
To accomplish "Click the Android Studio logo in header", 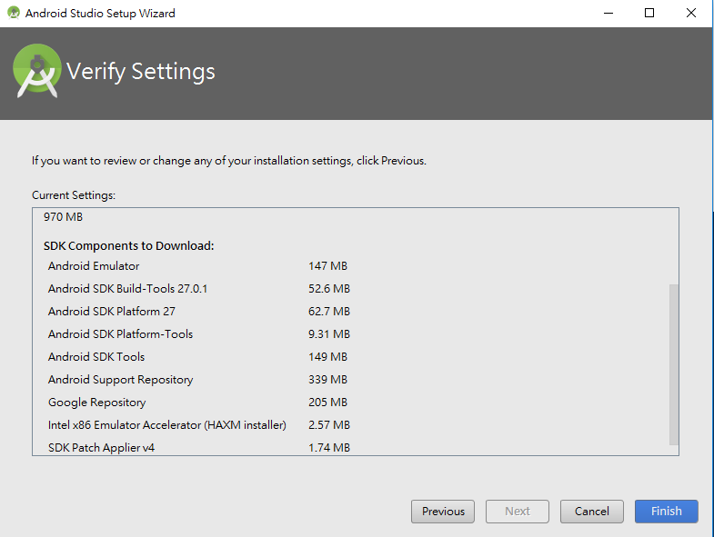I will pos(37,71).
